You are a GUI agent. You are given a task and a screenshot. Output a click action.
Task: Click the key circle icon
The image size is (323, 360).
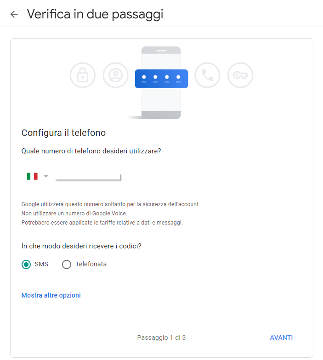pos(240,75)
